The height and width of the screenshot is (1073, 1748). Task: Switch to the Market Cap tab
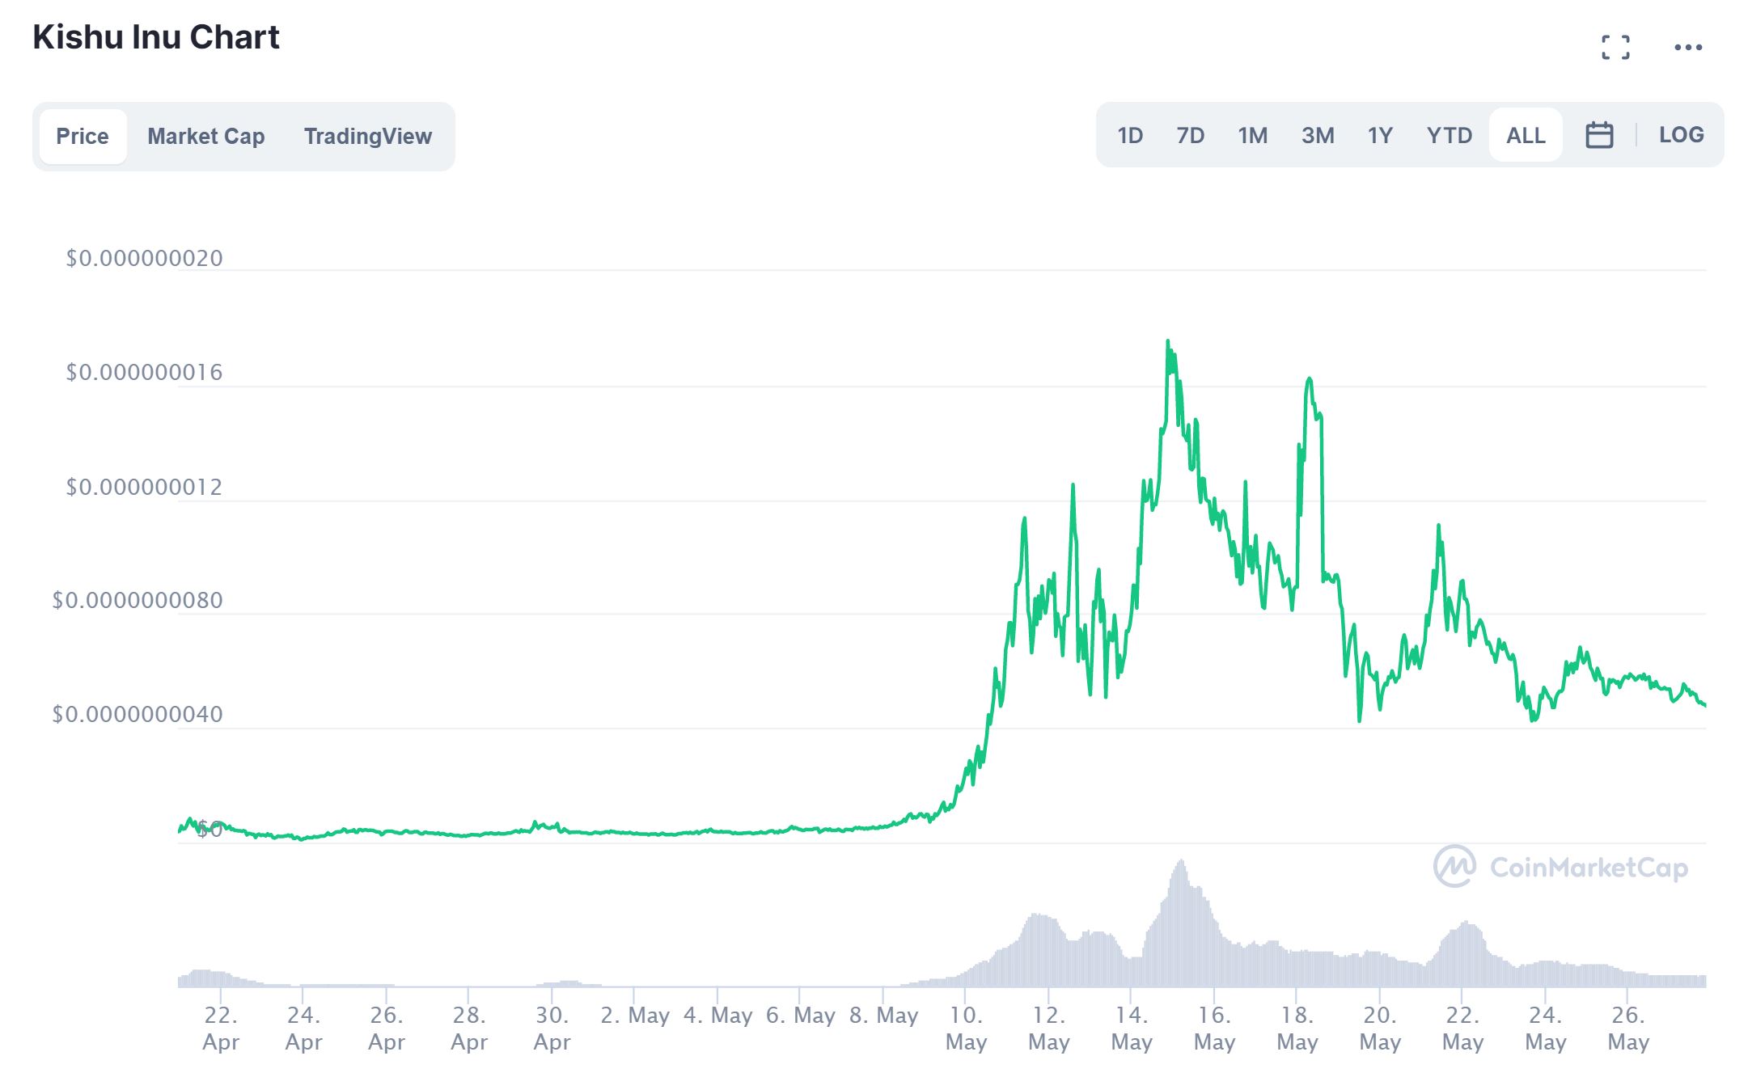click(x=205, y=136)
